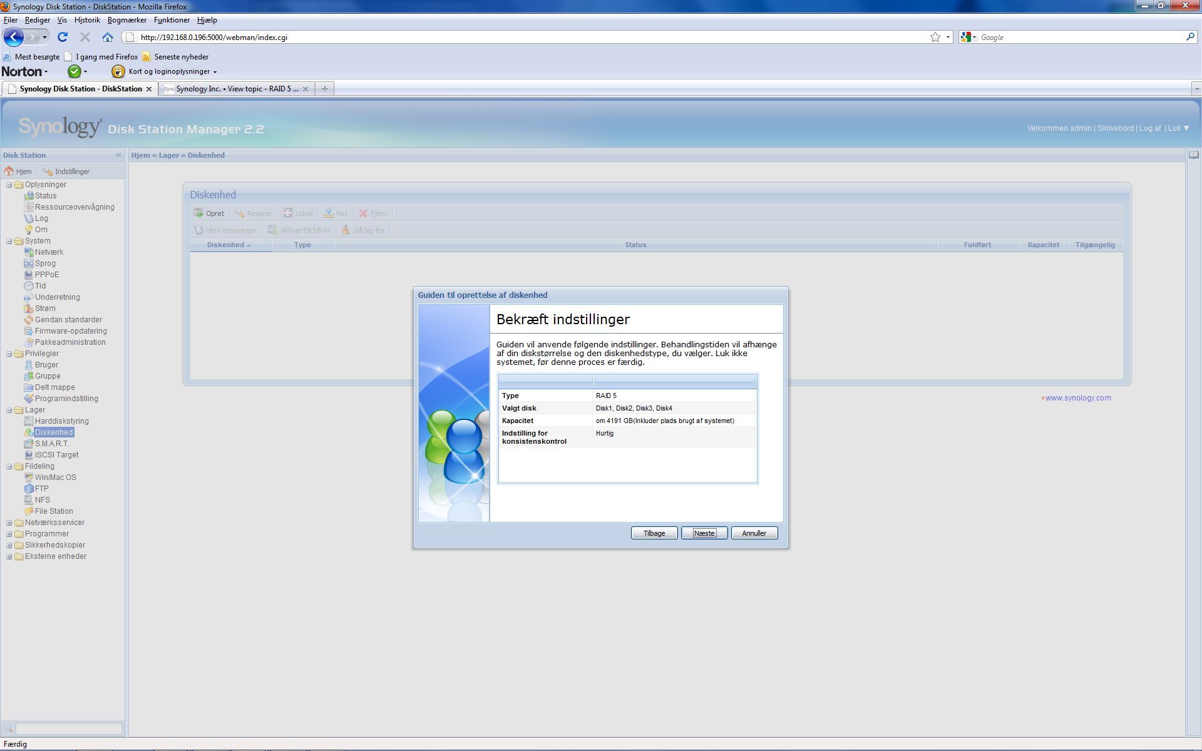The height and width of the screenshot is (751, 1202).
Task: Click the browser home icon
Action: pos(107,38)
